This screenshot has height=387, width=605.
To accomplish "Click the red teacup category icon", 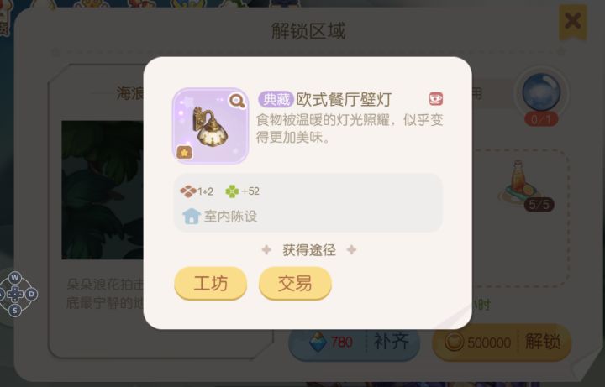I will point(436,99).
